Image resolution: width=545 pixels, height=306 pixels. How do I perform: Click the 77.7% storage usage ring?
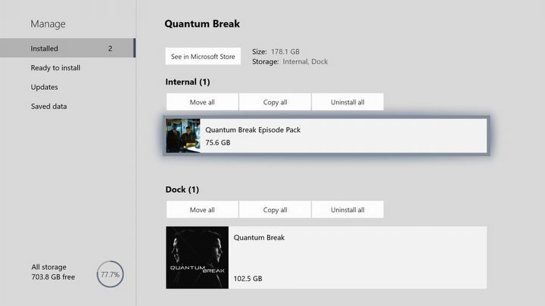click(x=110, y=274)
